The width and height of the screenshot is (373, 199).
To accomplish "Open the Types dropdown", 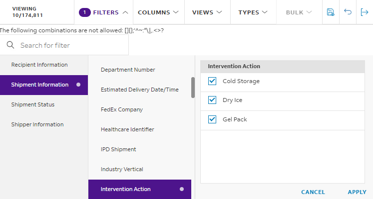I will tap(253, 12).
